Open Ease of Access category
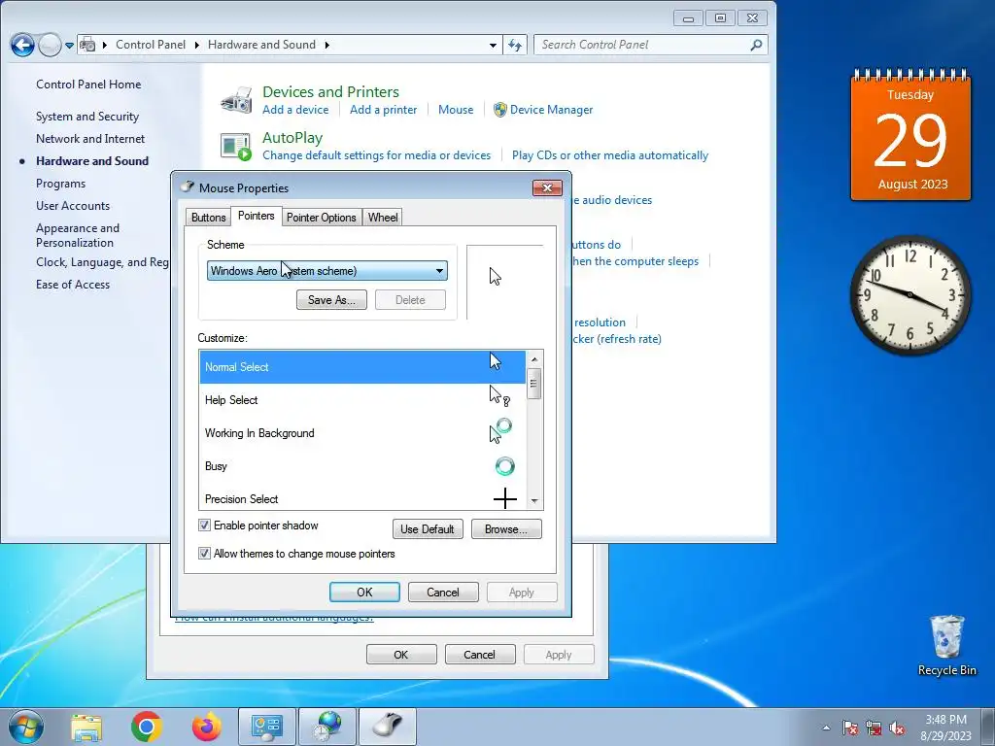Image resolution: width=995 pixels, height=746 pixels. (73, 285)
